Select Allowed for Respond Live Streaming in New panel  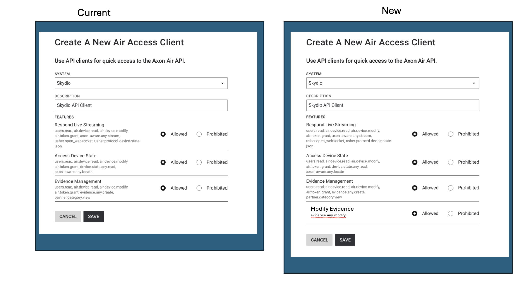tap(415, 134)
